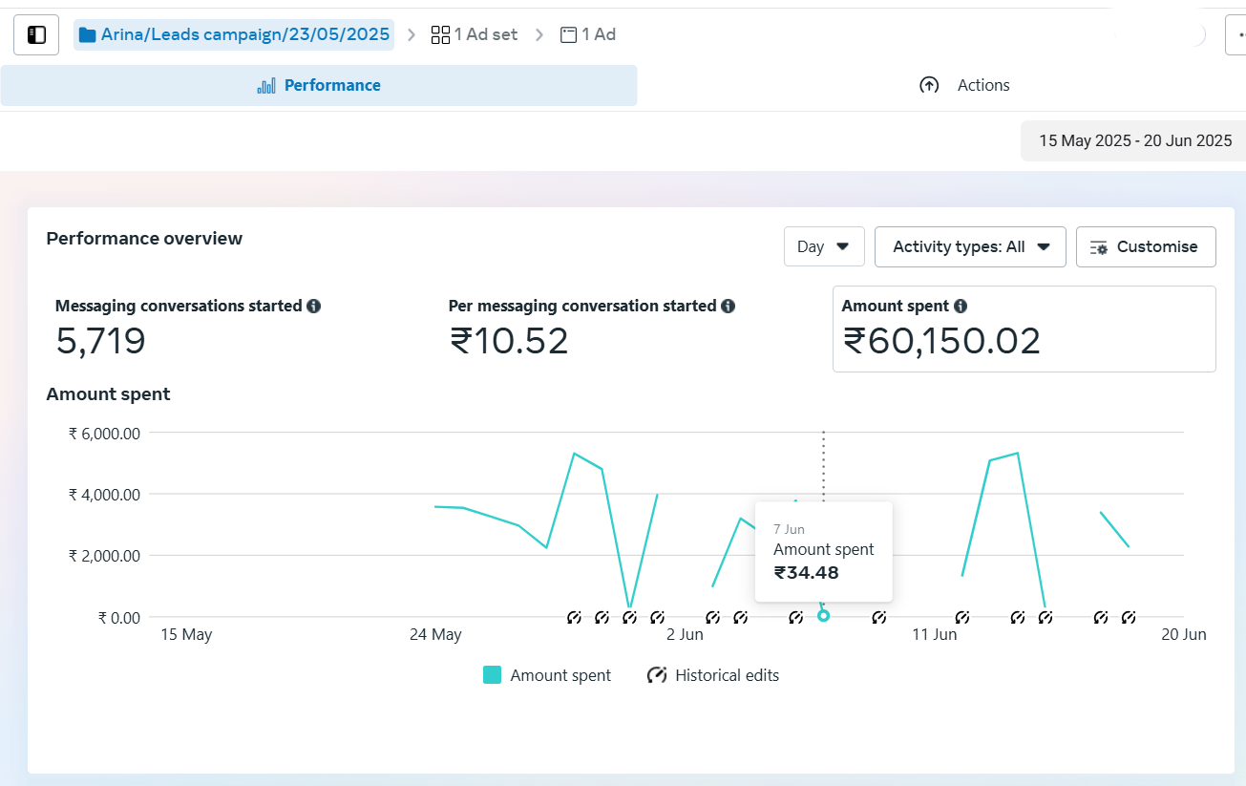Click the last historical edit marker on chart
The height and width of the screenshot is (786, 1246).
1129,618
